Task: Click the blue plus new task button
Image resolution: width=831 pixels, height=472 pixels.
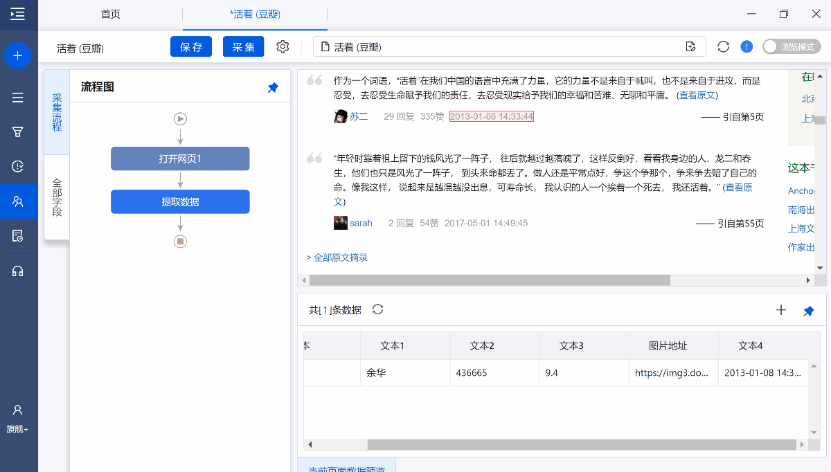Action: pos(18,55)
